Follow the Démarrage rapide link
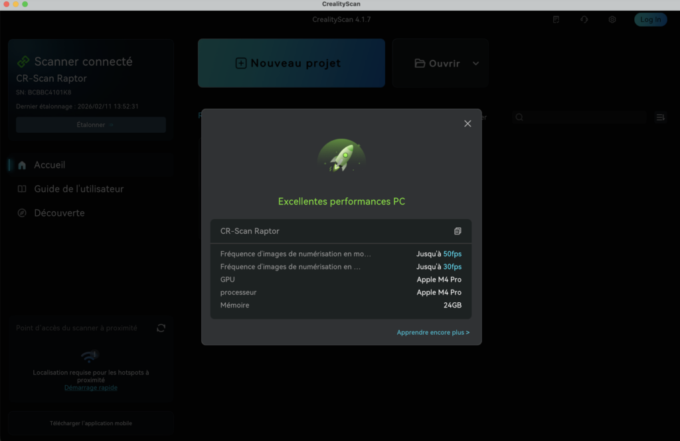 [x=91, y=388]
